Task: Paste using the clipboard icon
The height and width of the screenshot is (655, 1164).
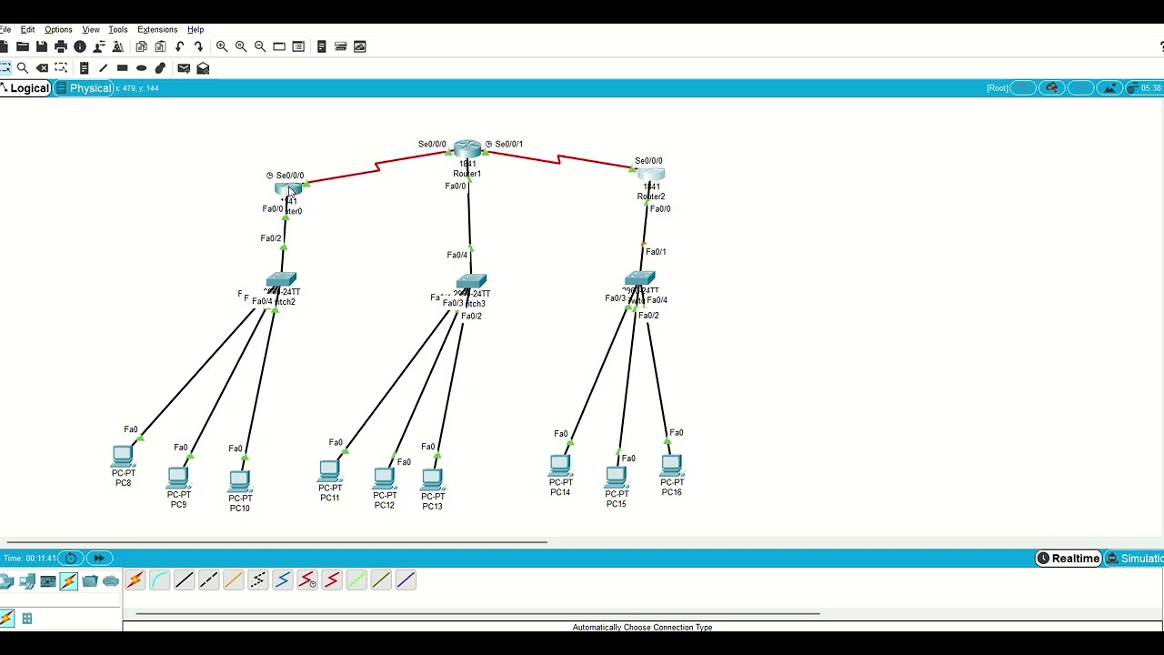Action: pyautogui.click(x=160, y=46)
